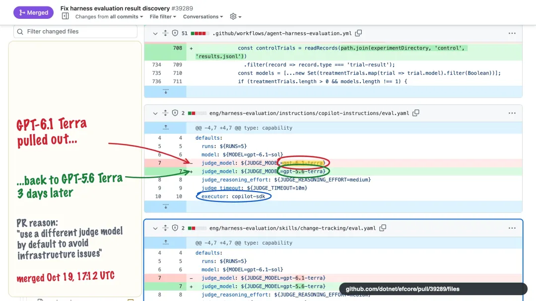Open more options for agent-harness-evaluation.yml

(512, 33)
